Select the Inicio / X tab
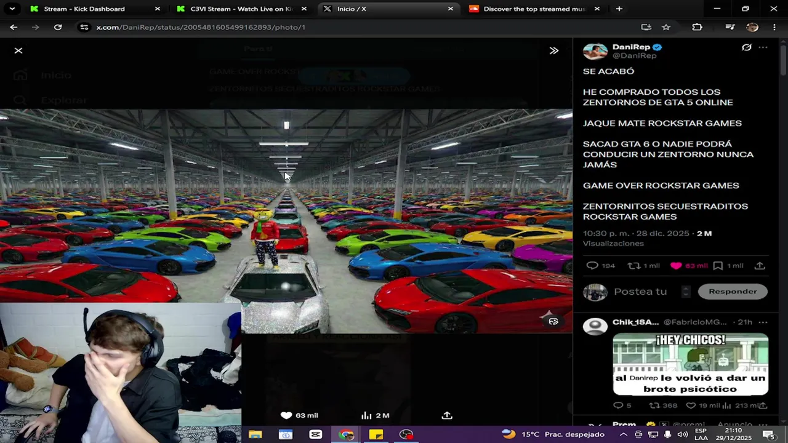Screen dimensions: 788x443 pyautogui.click(x=389, y=9)
